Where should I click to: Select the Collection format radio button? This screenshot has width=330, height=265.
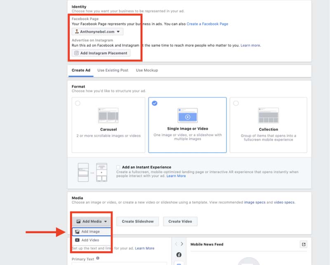coord(236,103)
